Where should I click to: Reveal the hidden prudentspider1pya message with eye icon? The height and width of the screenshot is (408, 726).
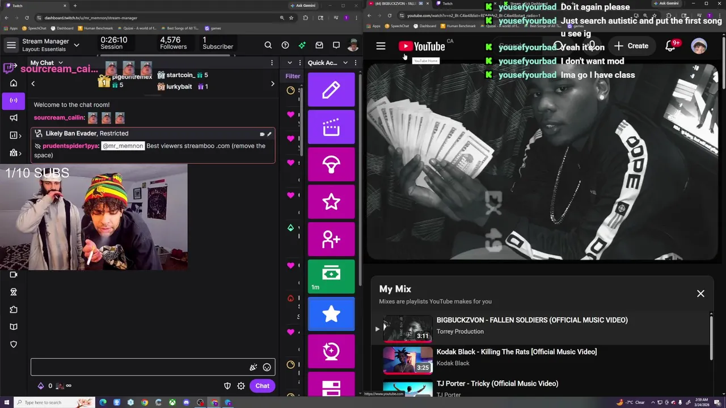click(37, 146)
